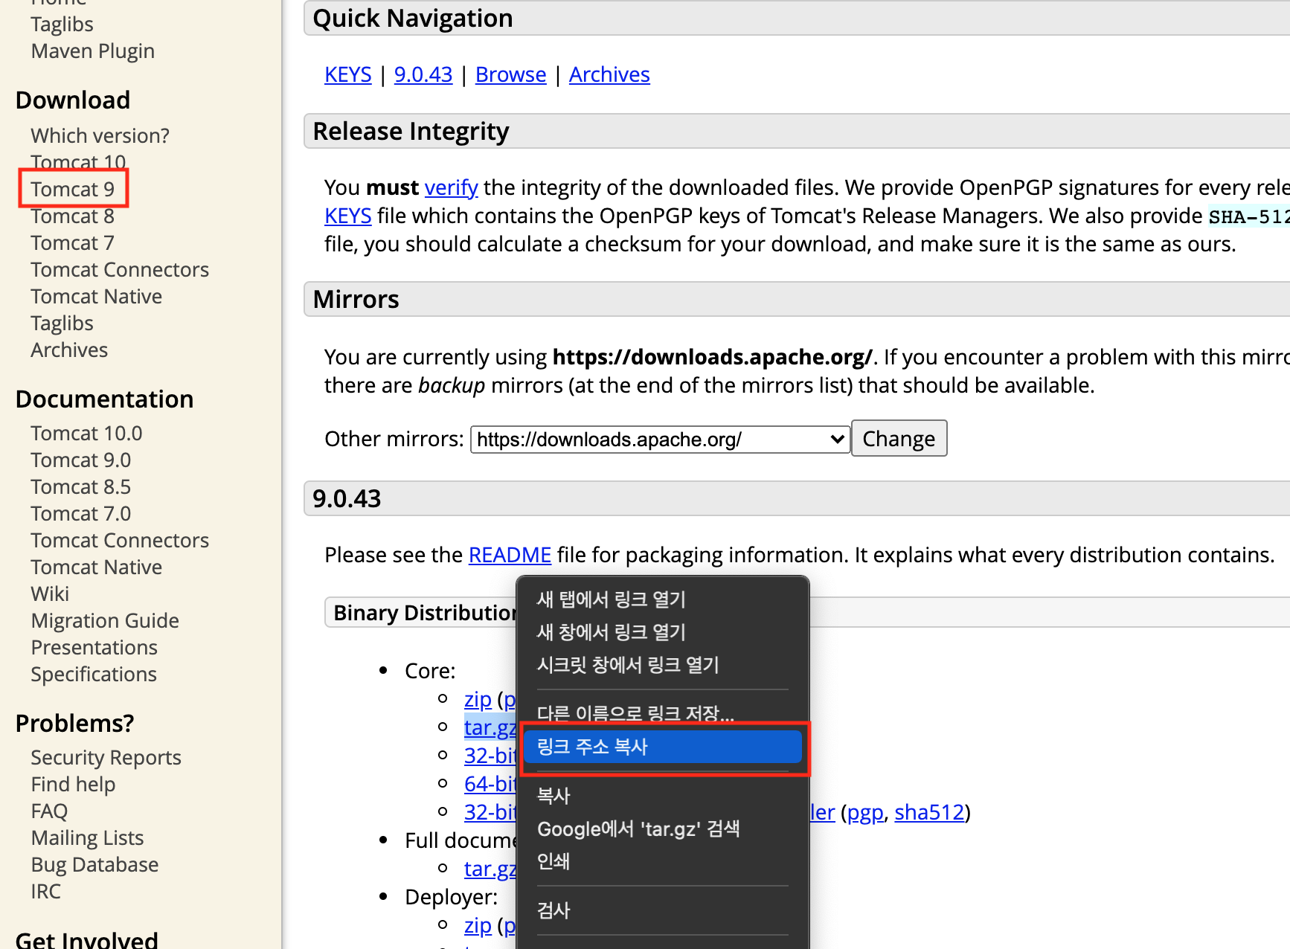Image resolution: width=1290 pixels, height=949 pixels.
Task: Select '검사' in context menu
Action: tap(662, 910)
